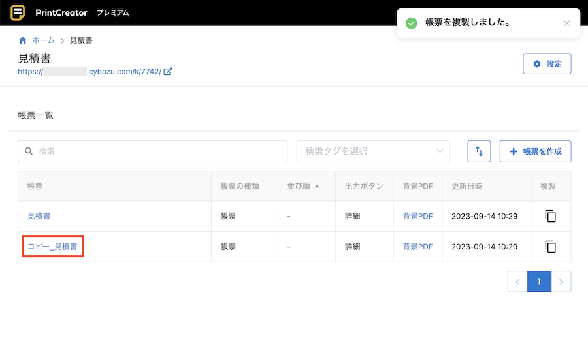Click the sort order arrows button

click(x=479, y=151)
